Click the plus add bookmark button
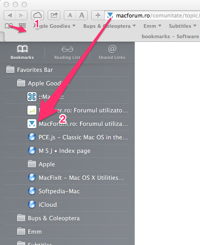Viewport: 200px width, 245px height. [x=98, y=15]
